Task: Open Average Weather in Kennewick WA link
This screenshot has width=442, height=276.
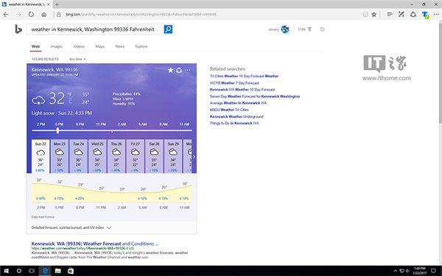Action: pyautogui.click(x=238, y=103)
